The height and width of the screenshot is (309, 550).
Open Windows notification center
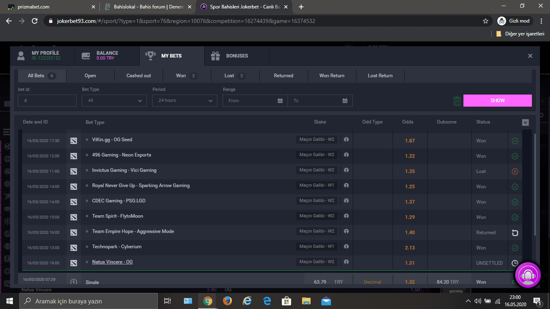[537, 301]
